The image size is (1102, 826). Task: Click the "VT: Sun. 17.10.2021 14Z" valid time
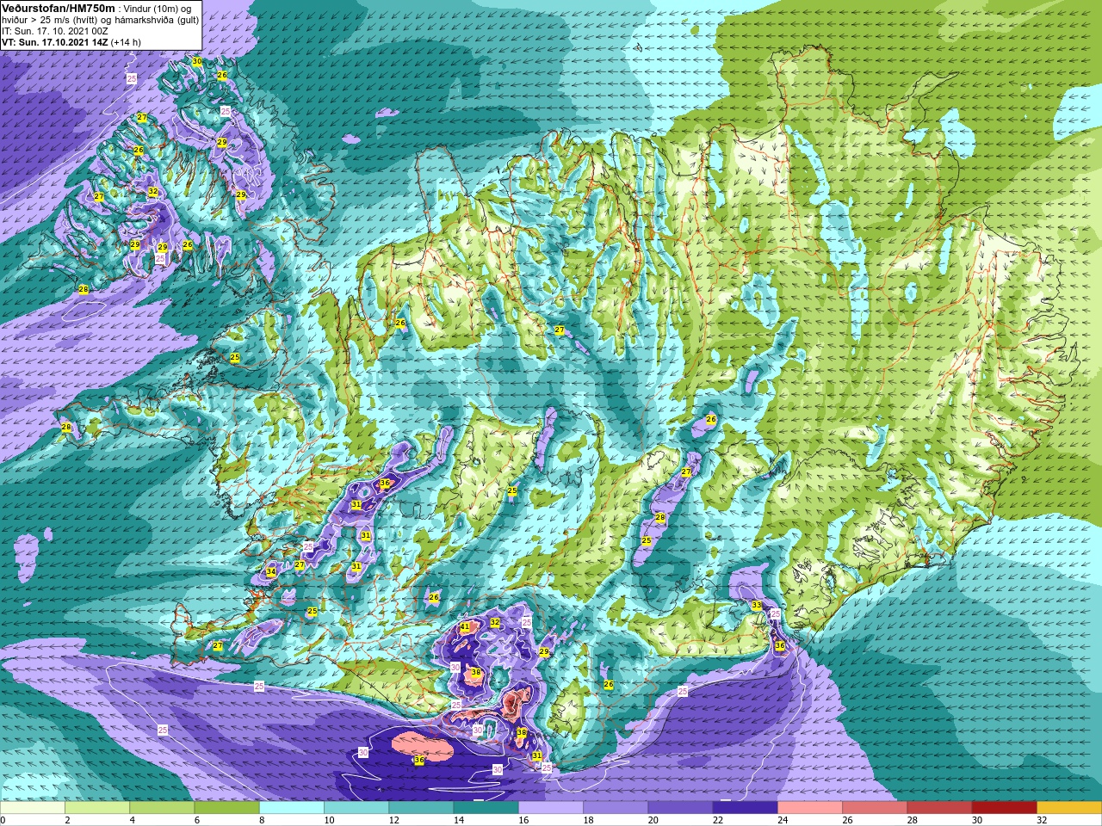coord(54,42)
